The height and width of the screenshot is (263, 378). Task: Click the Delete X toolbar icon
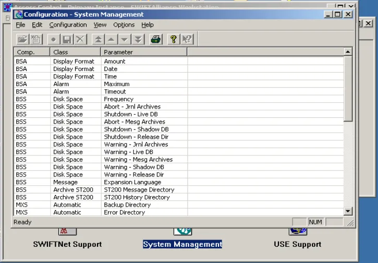pos(80,39)
